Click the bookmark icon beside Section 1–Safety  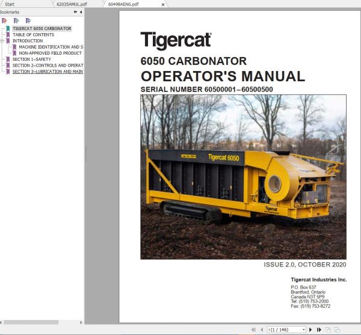click(x=8, y=60)
